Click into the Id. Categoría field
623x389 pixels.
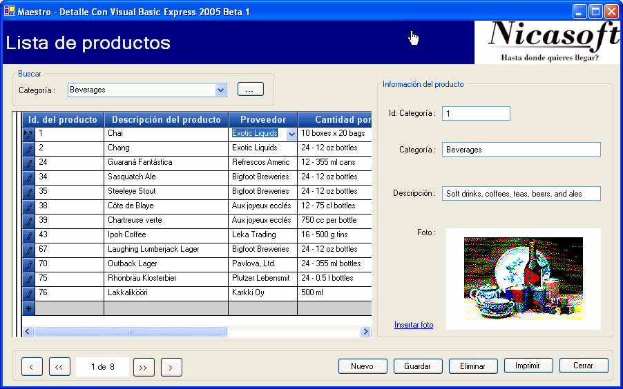475,113
